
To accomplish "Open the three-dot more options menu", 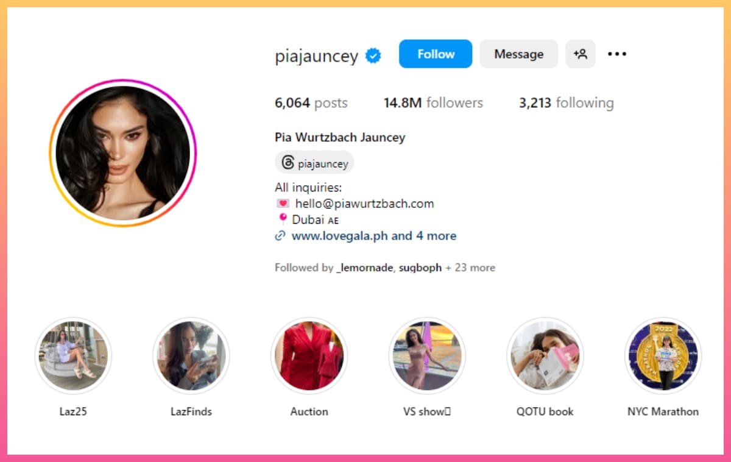I will click(x=617, y=54).
